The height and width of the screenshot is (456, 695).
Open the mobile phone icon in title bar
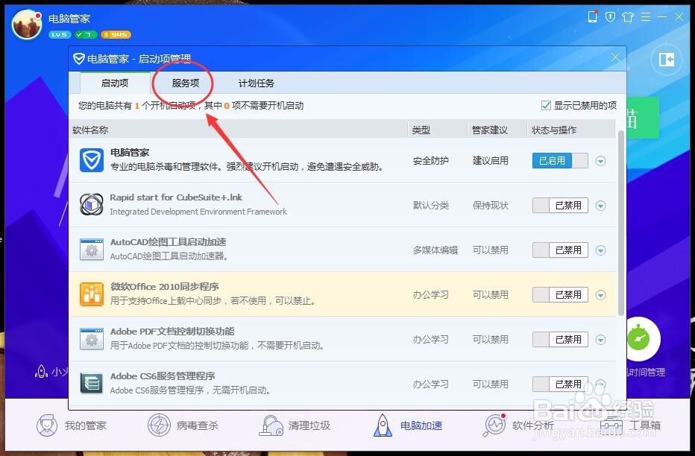coord(593,17)
